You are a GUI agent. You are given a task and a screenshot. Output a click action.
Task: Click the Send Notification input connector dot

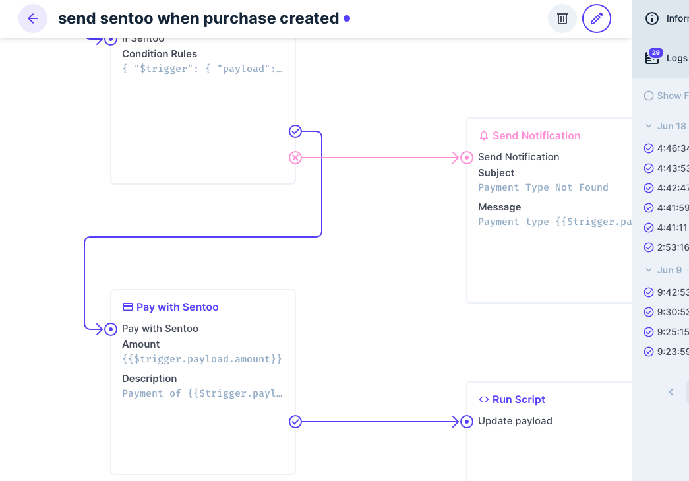tap(467, 158)
